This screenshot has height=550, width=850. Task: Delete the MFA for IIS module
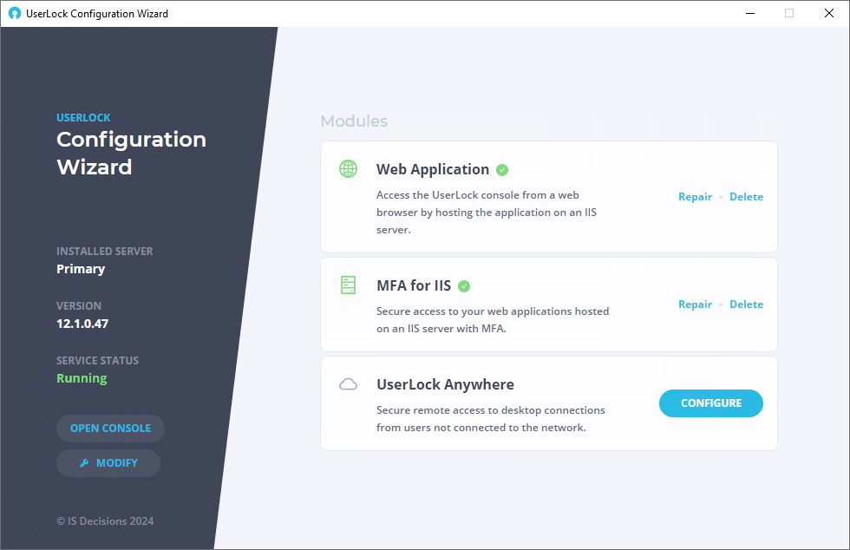point(747,304)
